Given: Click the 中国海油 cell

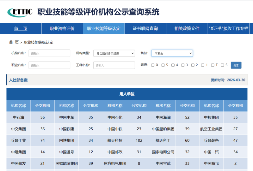Looking at the screenshot, I should click(163, 117).
